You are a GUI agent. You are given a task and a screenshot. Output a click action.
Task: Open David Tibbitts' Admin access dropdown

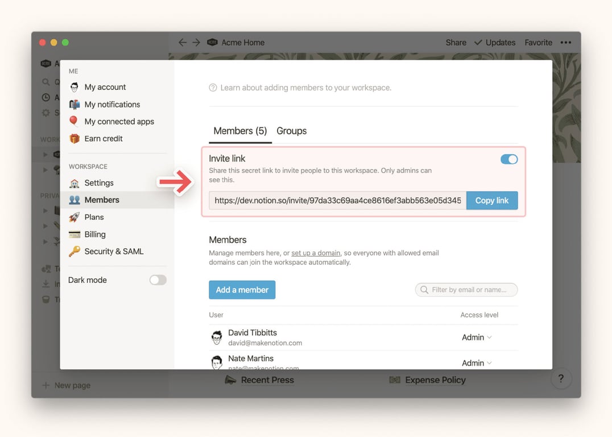pos(477,337)
